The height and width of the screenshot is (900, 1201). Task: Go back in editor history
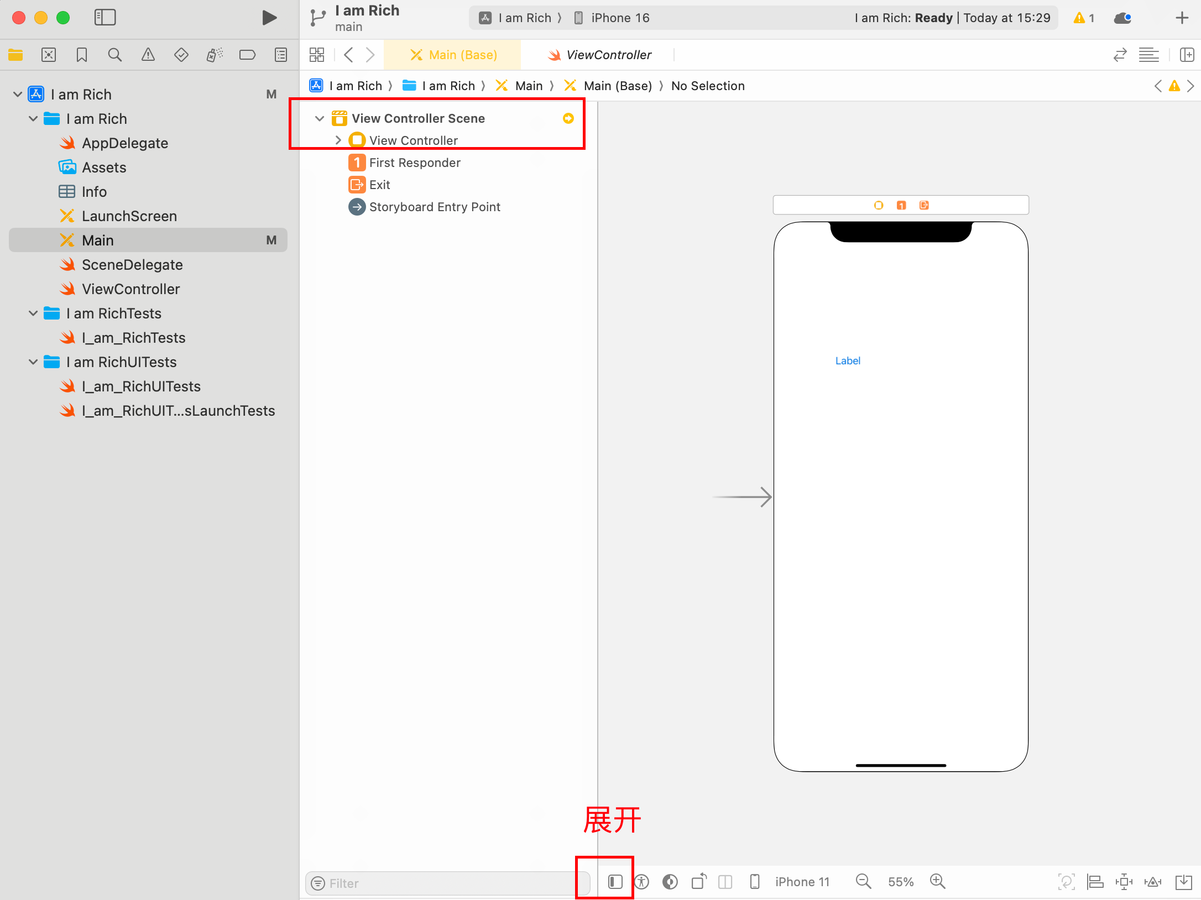click(x=348, y=55)
